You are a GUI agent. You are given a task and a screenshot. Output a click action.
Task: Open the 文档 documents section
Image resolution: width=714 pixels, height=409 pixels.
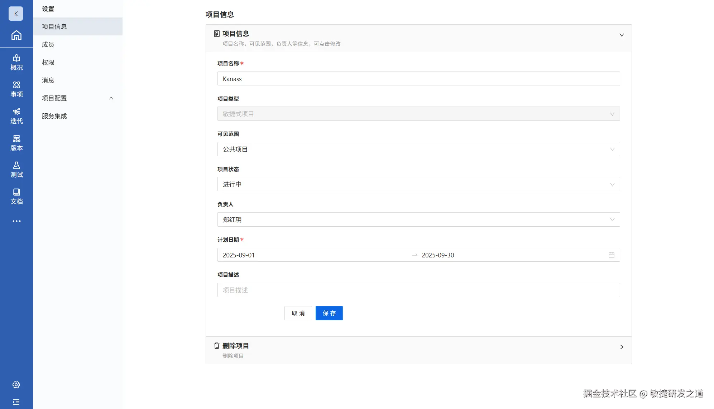coord(16,196)
